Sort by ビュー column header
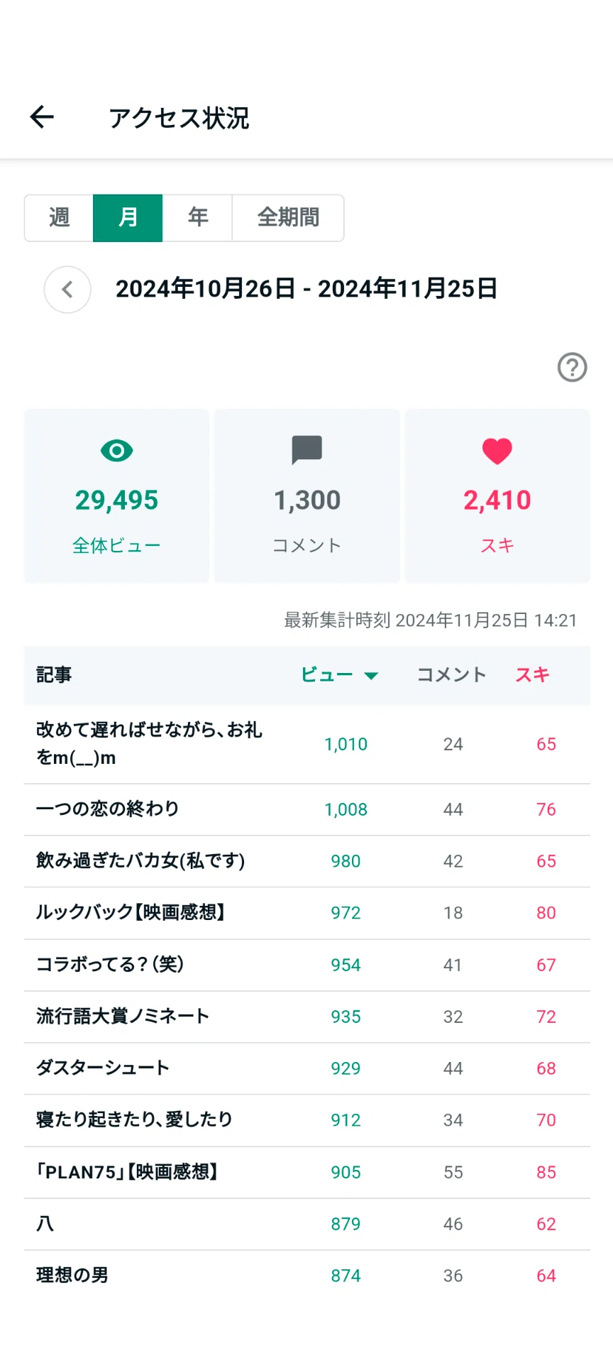Viewport: 613px width, 1363px height. tap(327, 674)
